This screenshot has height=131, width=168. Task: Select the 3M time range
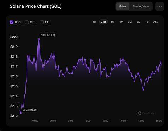tap(130, 22)
